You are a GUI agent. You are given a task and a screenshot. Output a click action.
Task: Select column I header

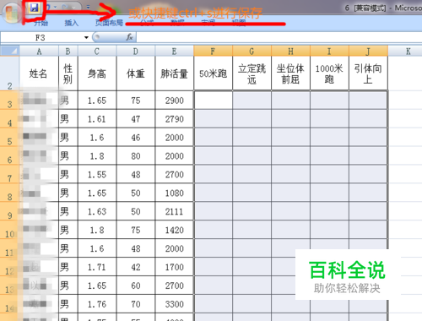329,51
